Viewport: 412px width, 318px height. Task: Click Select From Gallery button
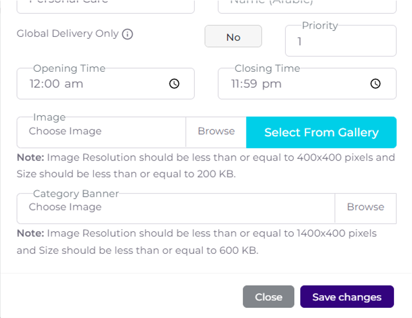click(321, 132)
